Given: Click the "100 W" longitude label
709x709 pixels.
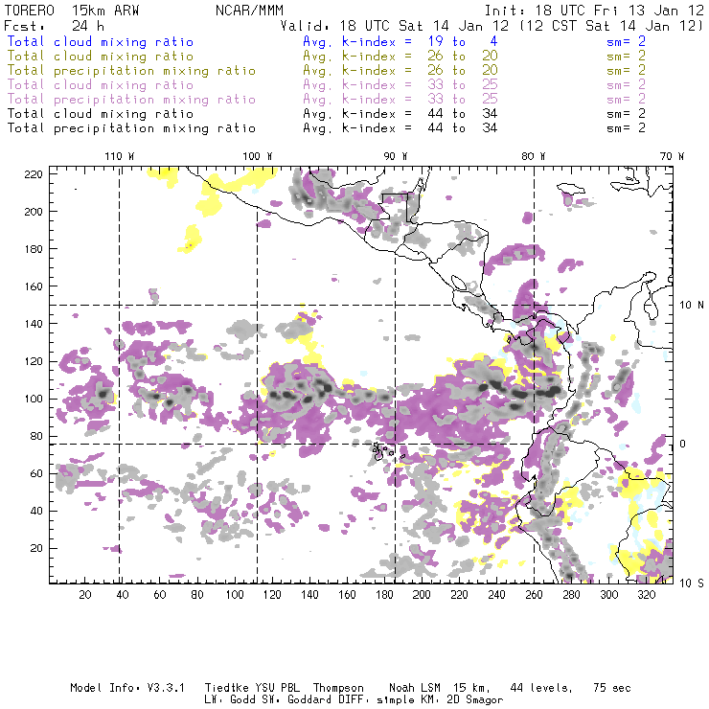Looking at the screenshot, I should pyautogui.click(x=258, y=156).
